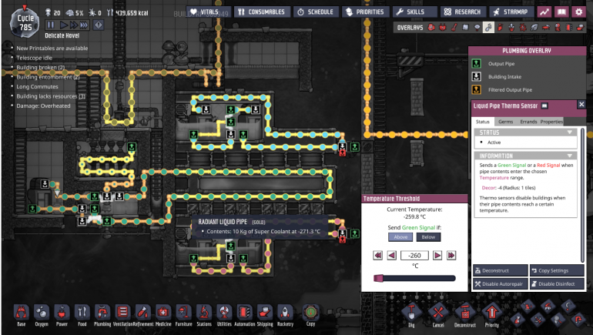Toggle the Plumbing overlay icon
The width and height of the screenshot is (593, 335).
pyautogui.click(x=487, y=28)
